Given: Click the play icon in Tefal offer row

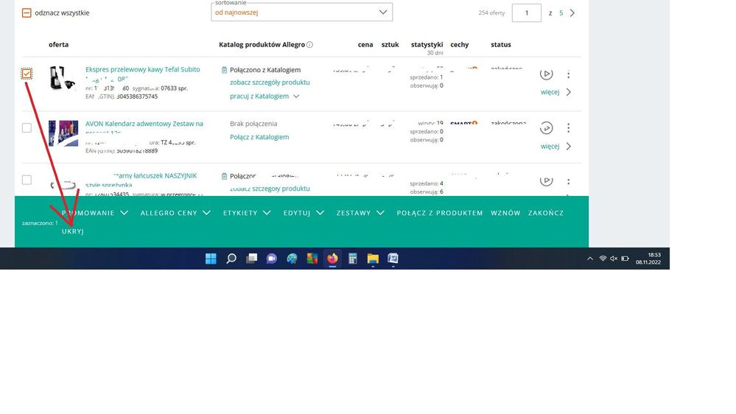Looking at the screenshot, I should 546,74.
